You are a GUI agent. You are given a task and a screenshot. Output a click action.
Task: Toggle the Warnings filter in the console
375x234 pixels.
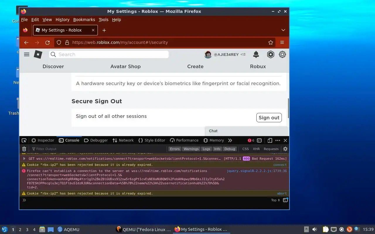pyautogui.click(x=191, y=149)
